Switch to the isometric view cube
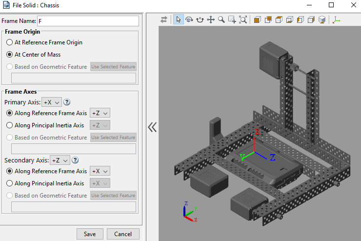Screen dimensions: 361x241 [x=322, y=20]
